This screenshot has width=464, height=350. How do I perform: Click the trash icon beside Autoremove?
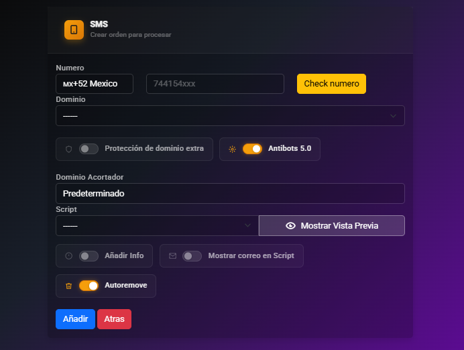point(68,286)
